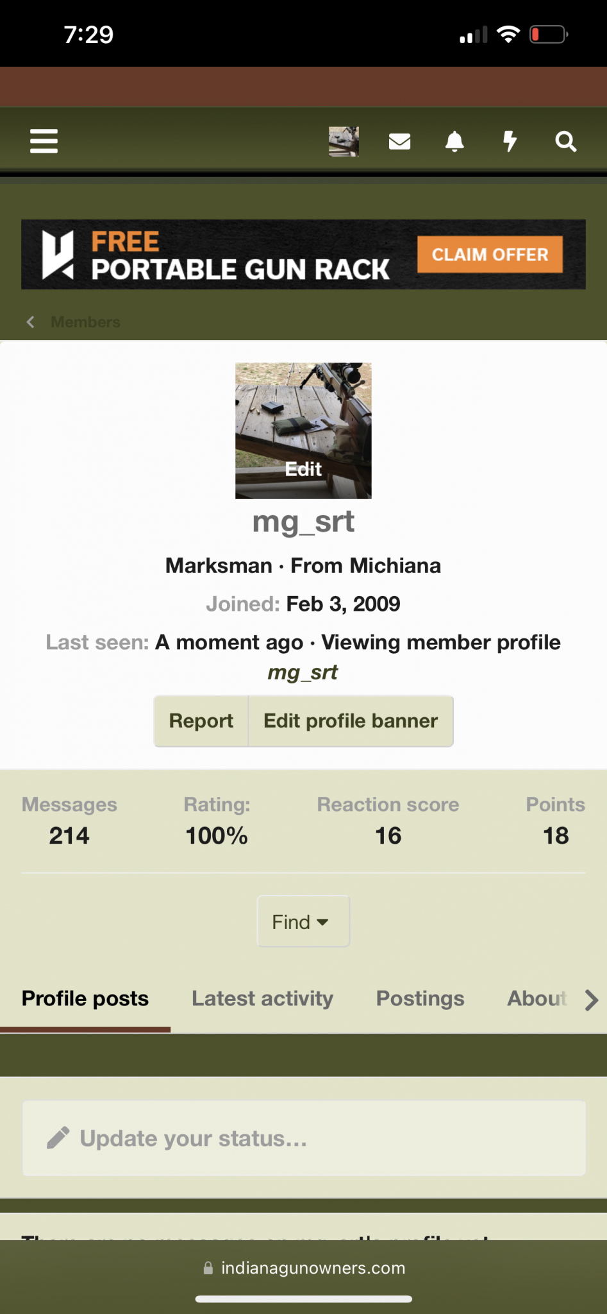607x1314 pixels.
Task: Open the Postings tab
Action: pyautogui.click(x=420, y=998)
